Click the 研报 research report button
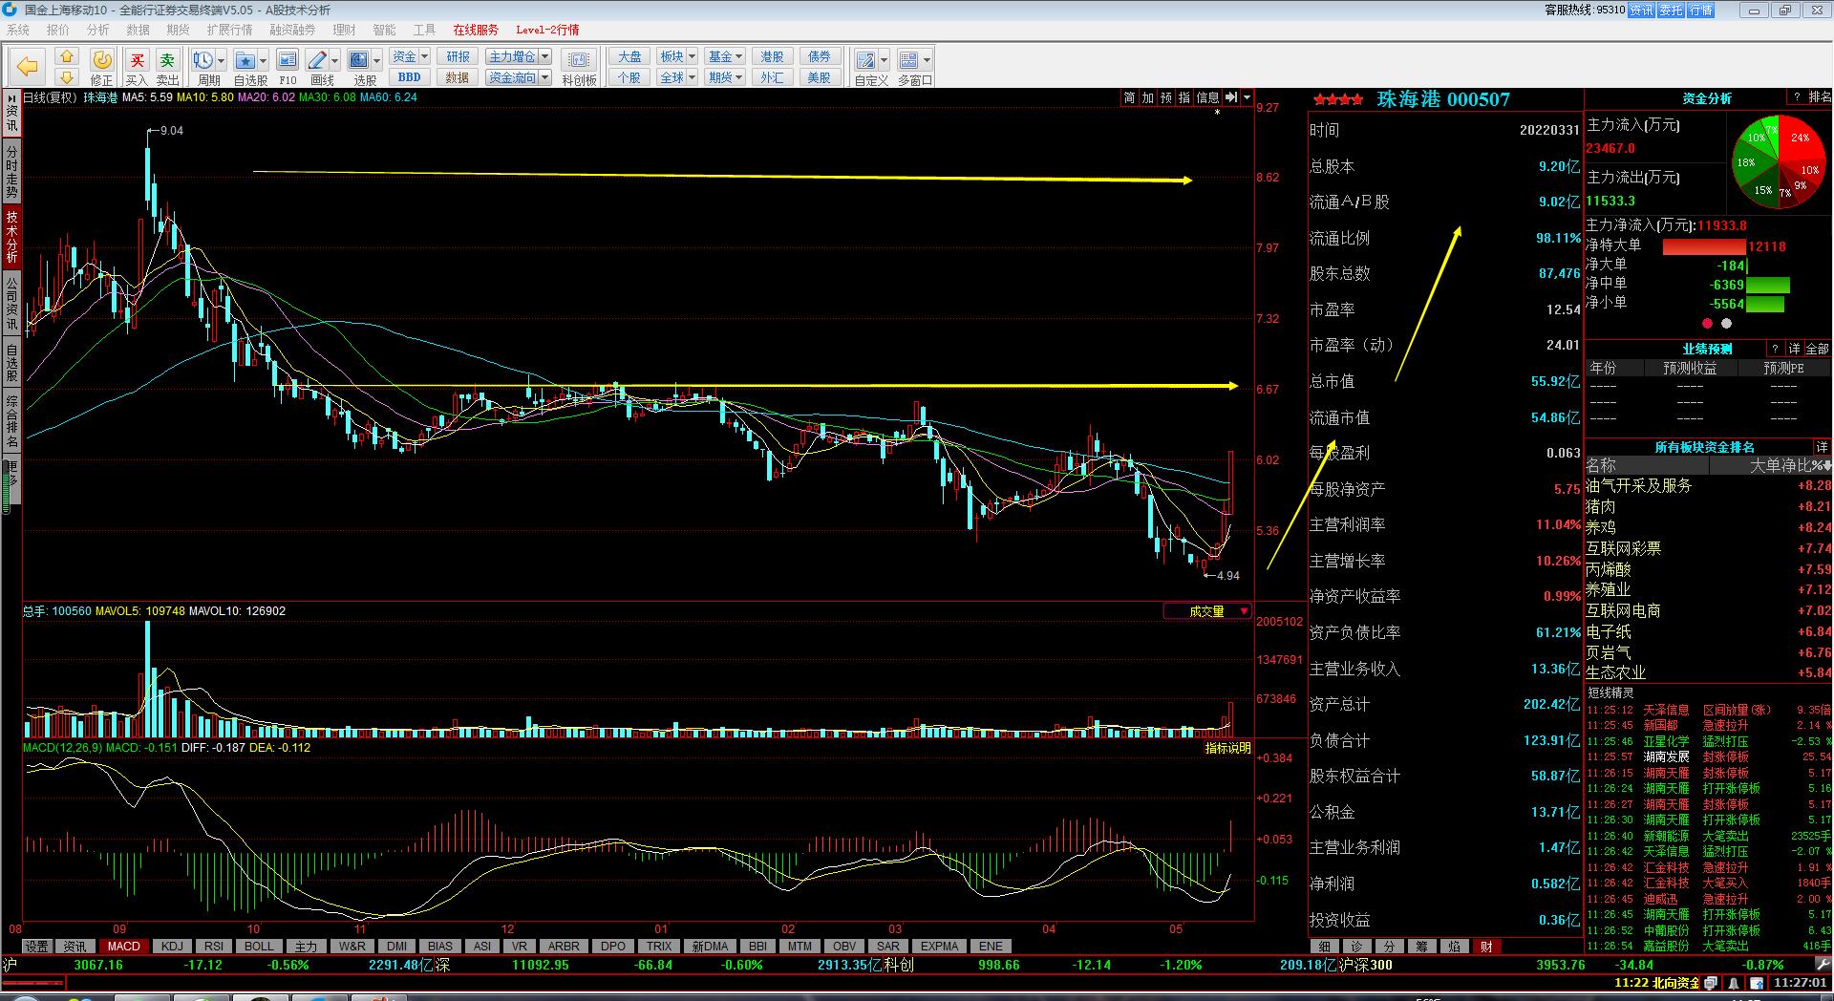 [x=458, y=56]
